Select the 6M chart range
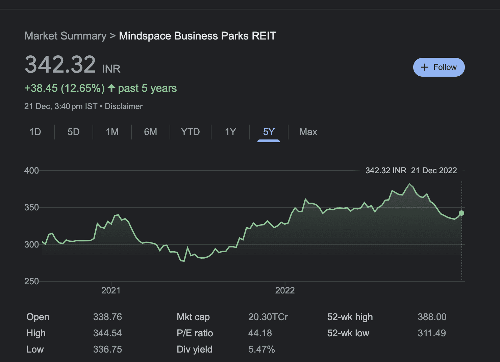This screenshot has width=500, height=362. [x=151, y=132]
